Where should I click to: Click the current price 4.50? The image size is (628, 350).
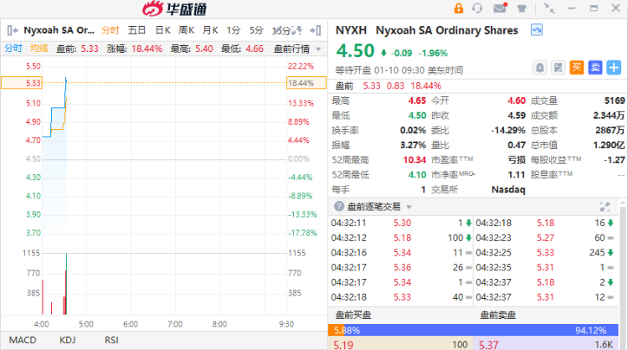click(355, 50)
